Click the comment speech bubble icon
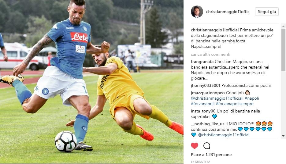Viewport: 286px width, 164px height. [207, 146]
